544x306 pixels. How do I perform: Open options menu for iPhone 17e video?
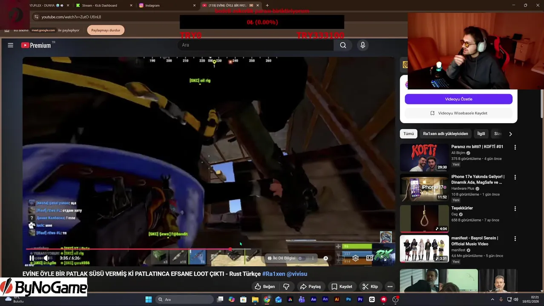515,177
